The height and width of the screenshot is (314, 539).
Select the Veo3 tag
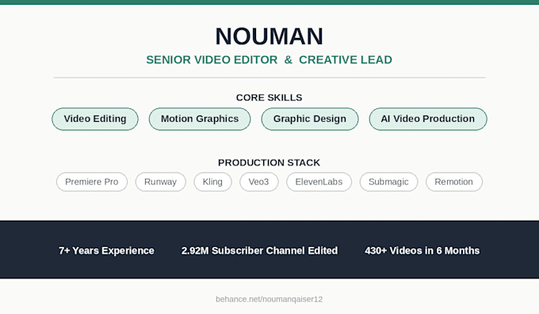point(259,182)
